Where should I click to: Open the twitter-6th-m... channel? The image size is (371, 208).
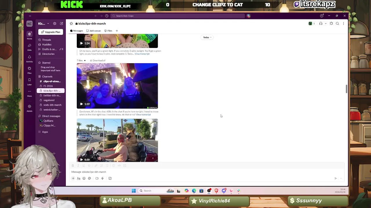click(x=51, y=96)
